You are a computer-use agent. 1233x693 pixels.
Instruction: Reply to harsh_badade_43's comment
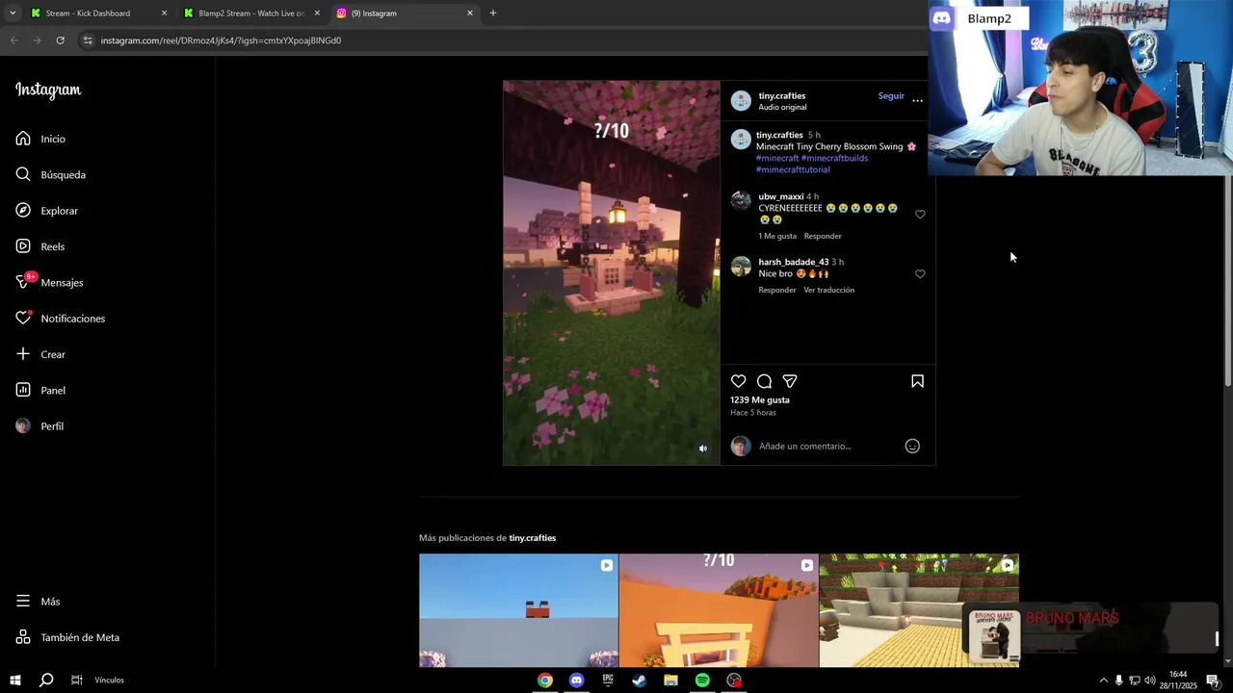(x=777, y=290)
